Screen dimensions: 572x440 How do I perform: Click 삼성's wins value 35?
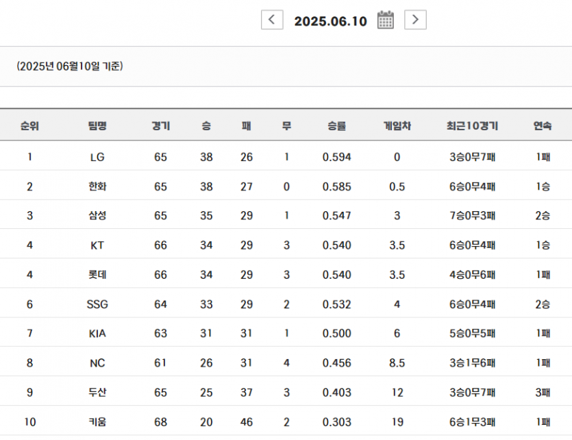[x=206, y=216]
